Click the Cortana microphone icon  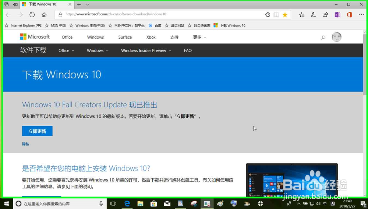pyautogui.click(x=101, y=203)
